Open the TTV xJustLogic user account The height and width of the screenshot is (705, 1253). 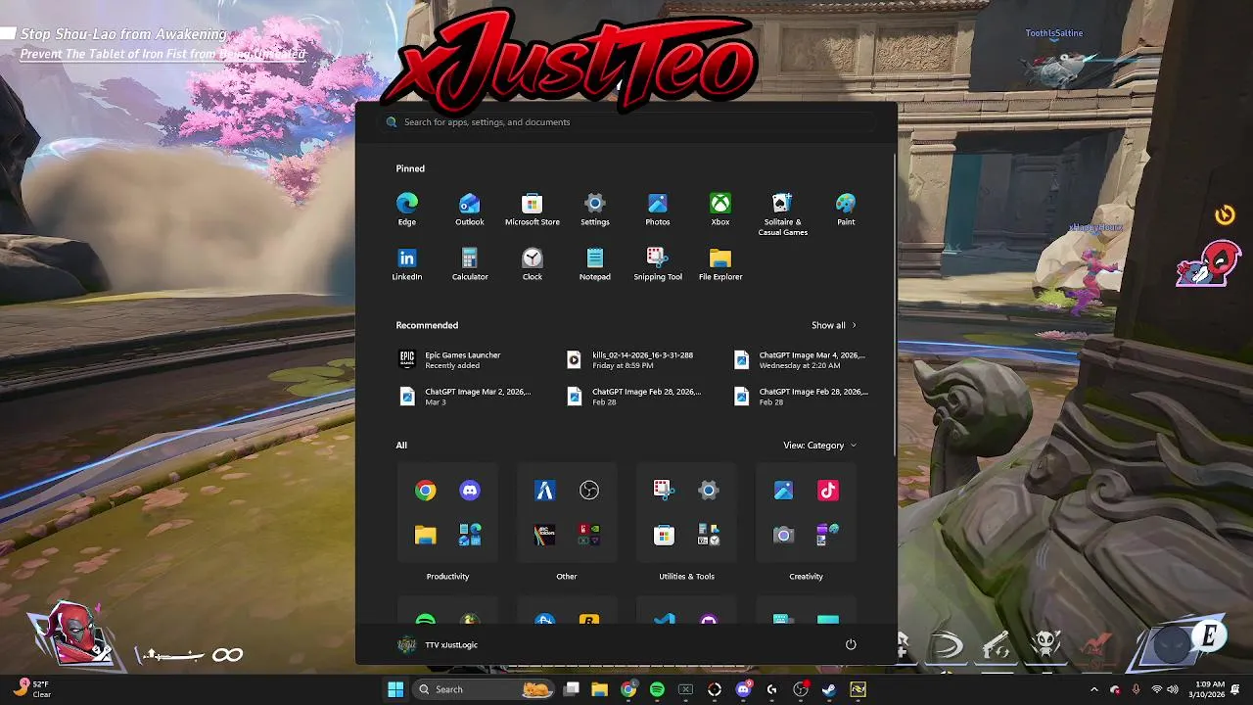pyautogui.click(x=439, y=644)
